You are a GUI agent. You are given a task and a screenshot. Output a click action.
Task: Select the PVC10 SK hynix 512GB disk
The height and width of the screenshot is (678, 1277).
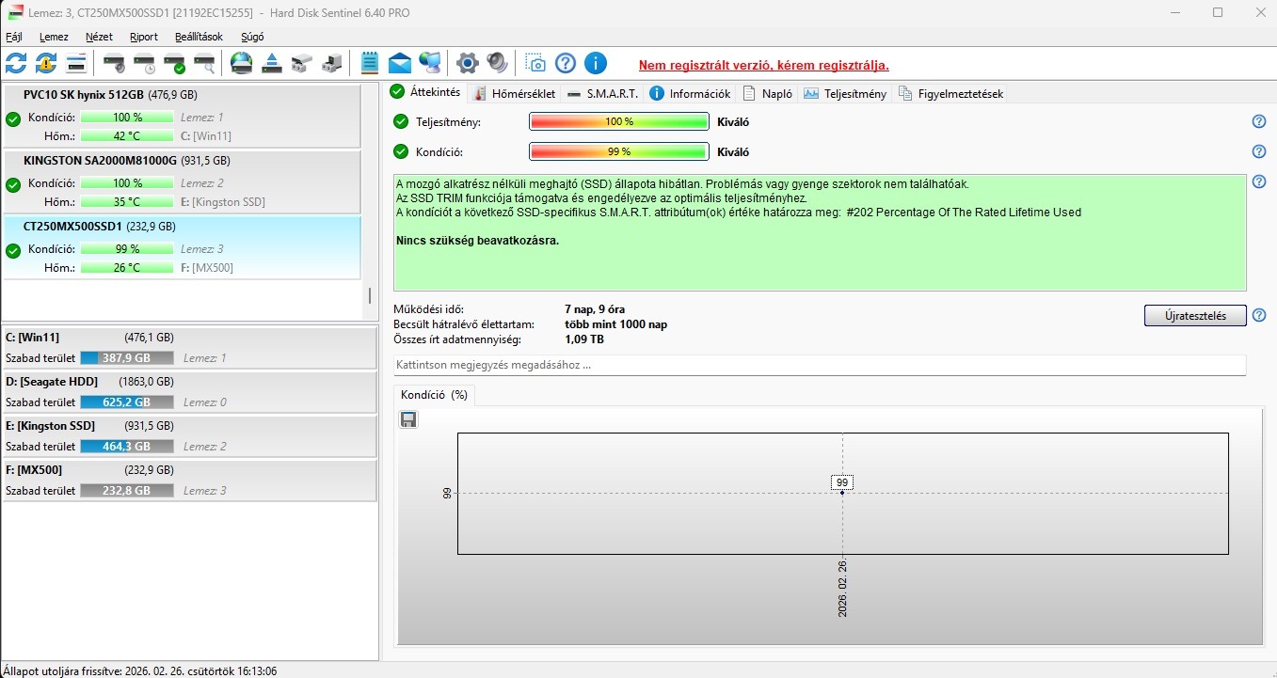(x=182, y=116)
